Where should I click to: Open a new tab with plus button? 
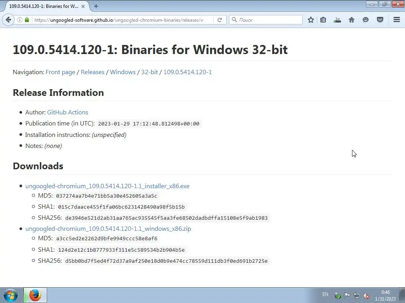coord(96,6)
